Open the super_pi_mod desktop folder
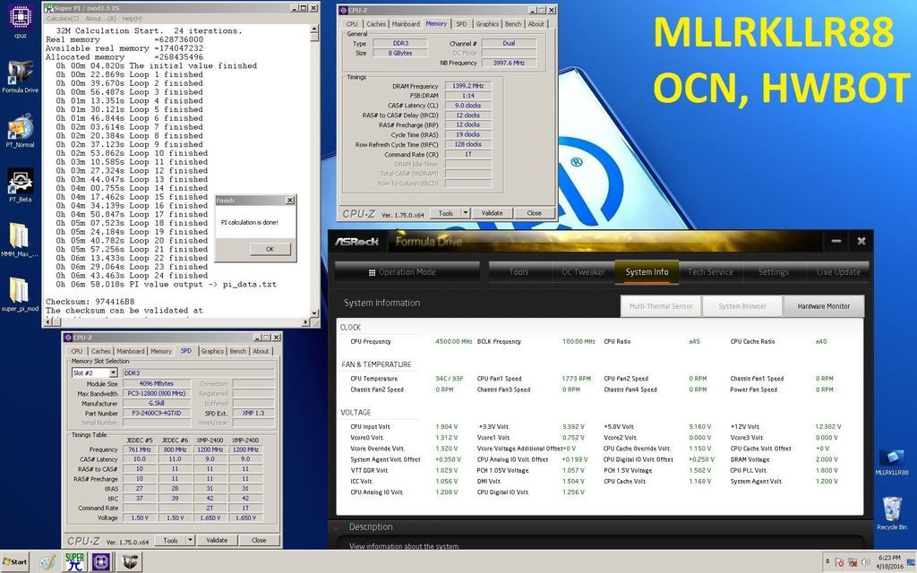The height and width of the screenshot is (573, 917). click(20, 294)
